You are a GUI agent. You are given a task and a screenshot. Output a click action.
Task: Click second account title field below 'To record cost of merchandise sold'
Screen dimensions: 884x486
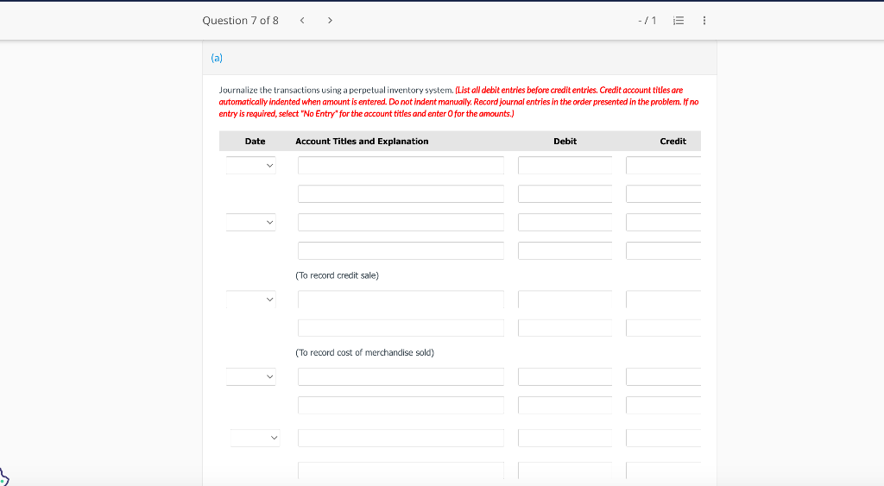coord(401,405)
